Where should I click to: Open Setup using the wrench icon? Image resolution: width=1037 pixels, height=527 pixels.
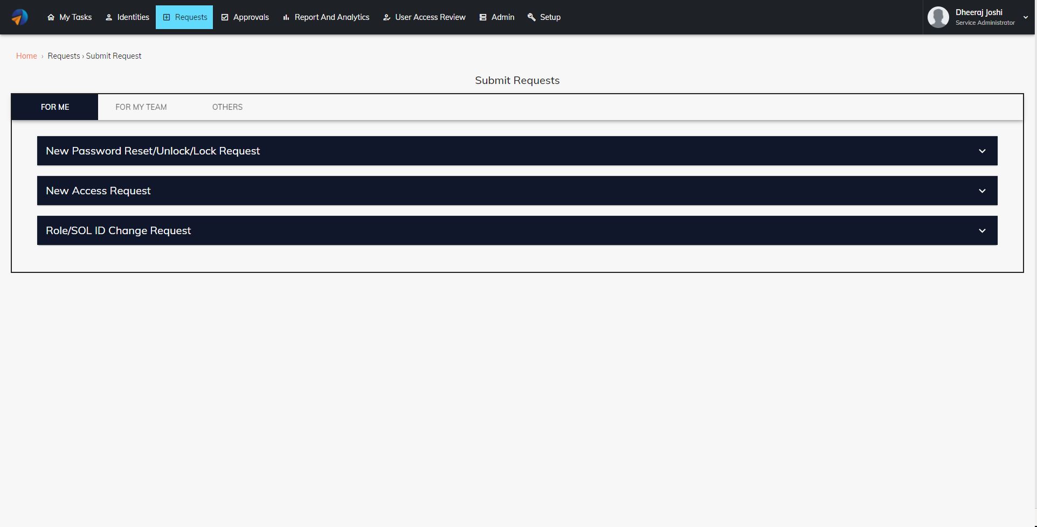tap(531, 17)
